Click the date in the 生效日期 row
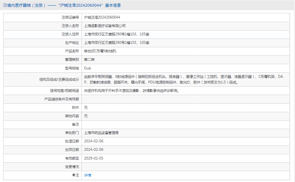This screenshot has height=182, width=295. (94, 149)
